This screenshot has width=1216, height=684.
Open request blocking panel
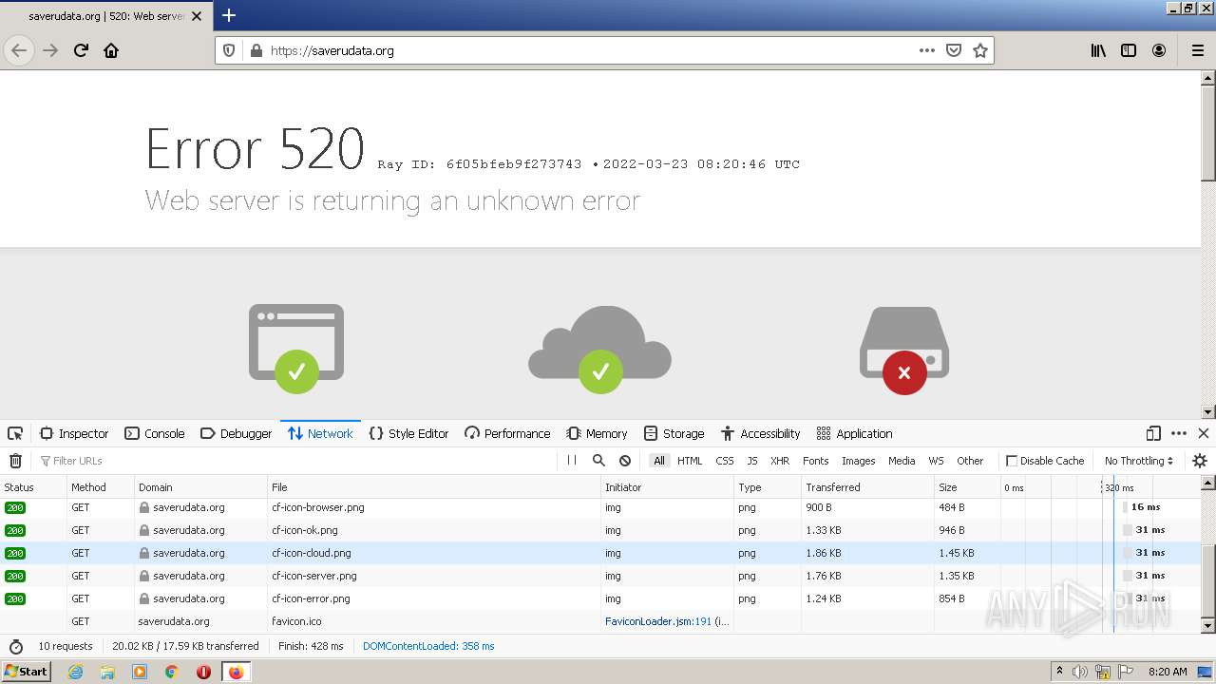pyautogui.click(x=625, y=460)
